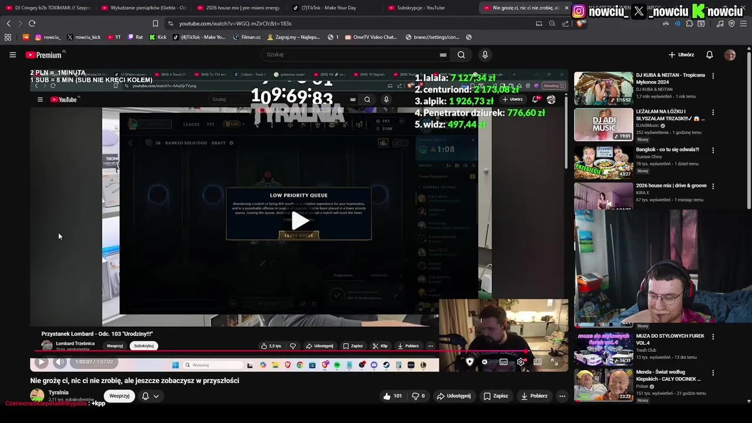
Task: Open the Brave Shields lion icon
Action: click(580, 23)
